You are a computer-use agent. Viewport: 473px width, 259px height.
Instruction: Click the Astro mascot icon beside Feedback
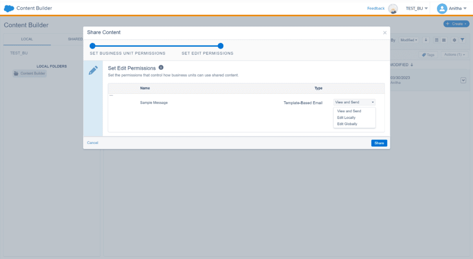(393, 8)
